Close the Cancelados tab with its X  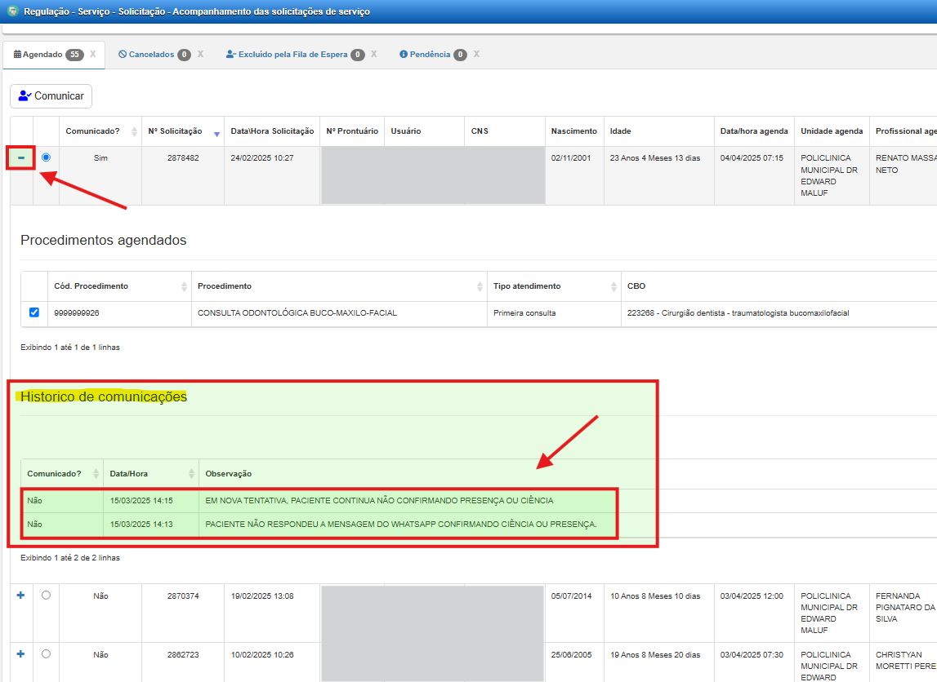[x=200, y=55]
